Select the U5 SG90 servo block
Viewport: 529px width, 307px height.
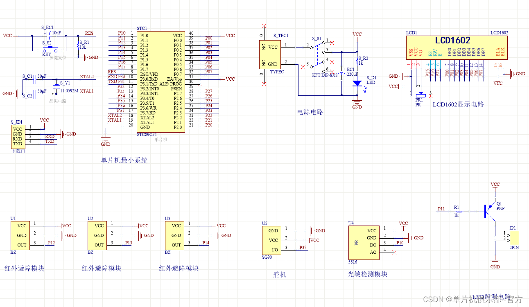pyautogui.click(x=272, y=240)
